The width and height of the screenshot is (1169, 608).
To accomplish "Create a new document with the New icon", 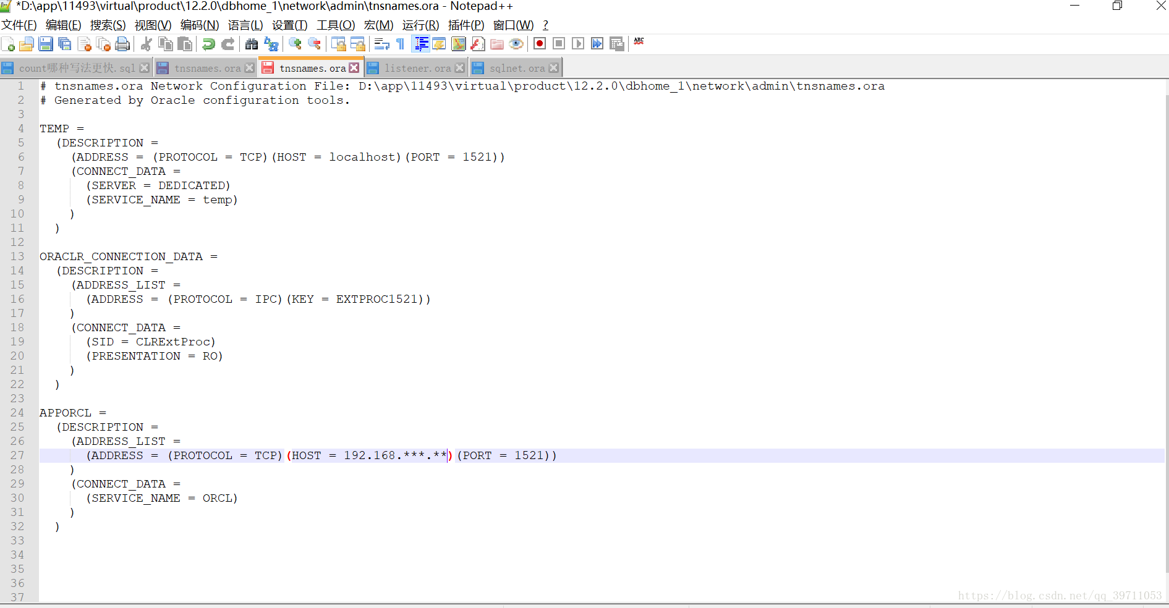I will point(8,44).
